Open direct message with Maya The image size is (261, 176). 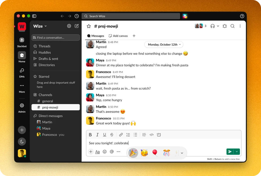(x=56, y=128)
